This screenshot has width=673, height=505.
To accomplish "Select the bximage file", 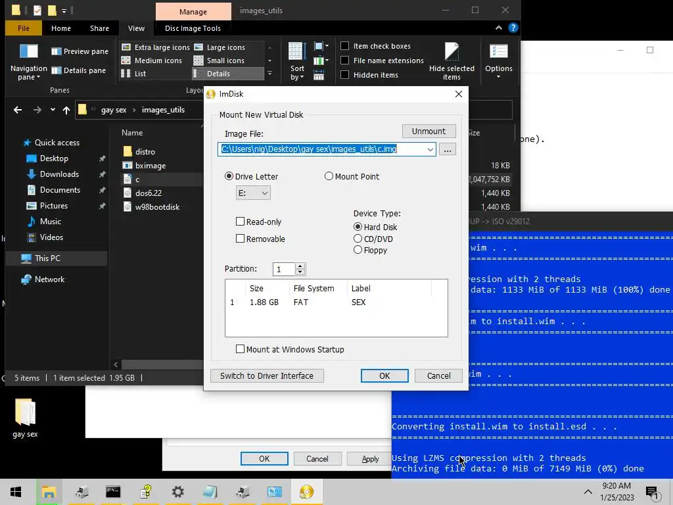I will point(150,165).
